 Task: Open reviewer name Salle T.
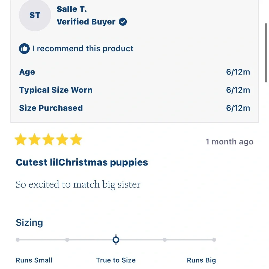click(x=72, y=9)
